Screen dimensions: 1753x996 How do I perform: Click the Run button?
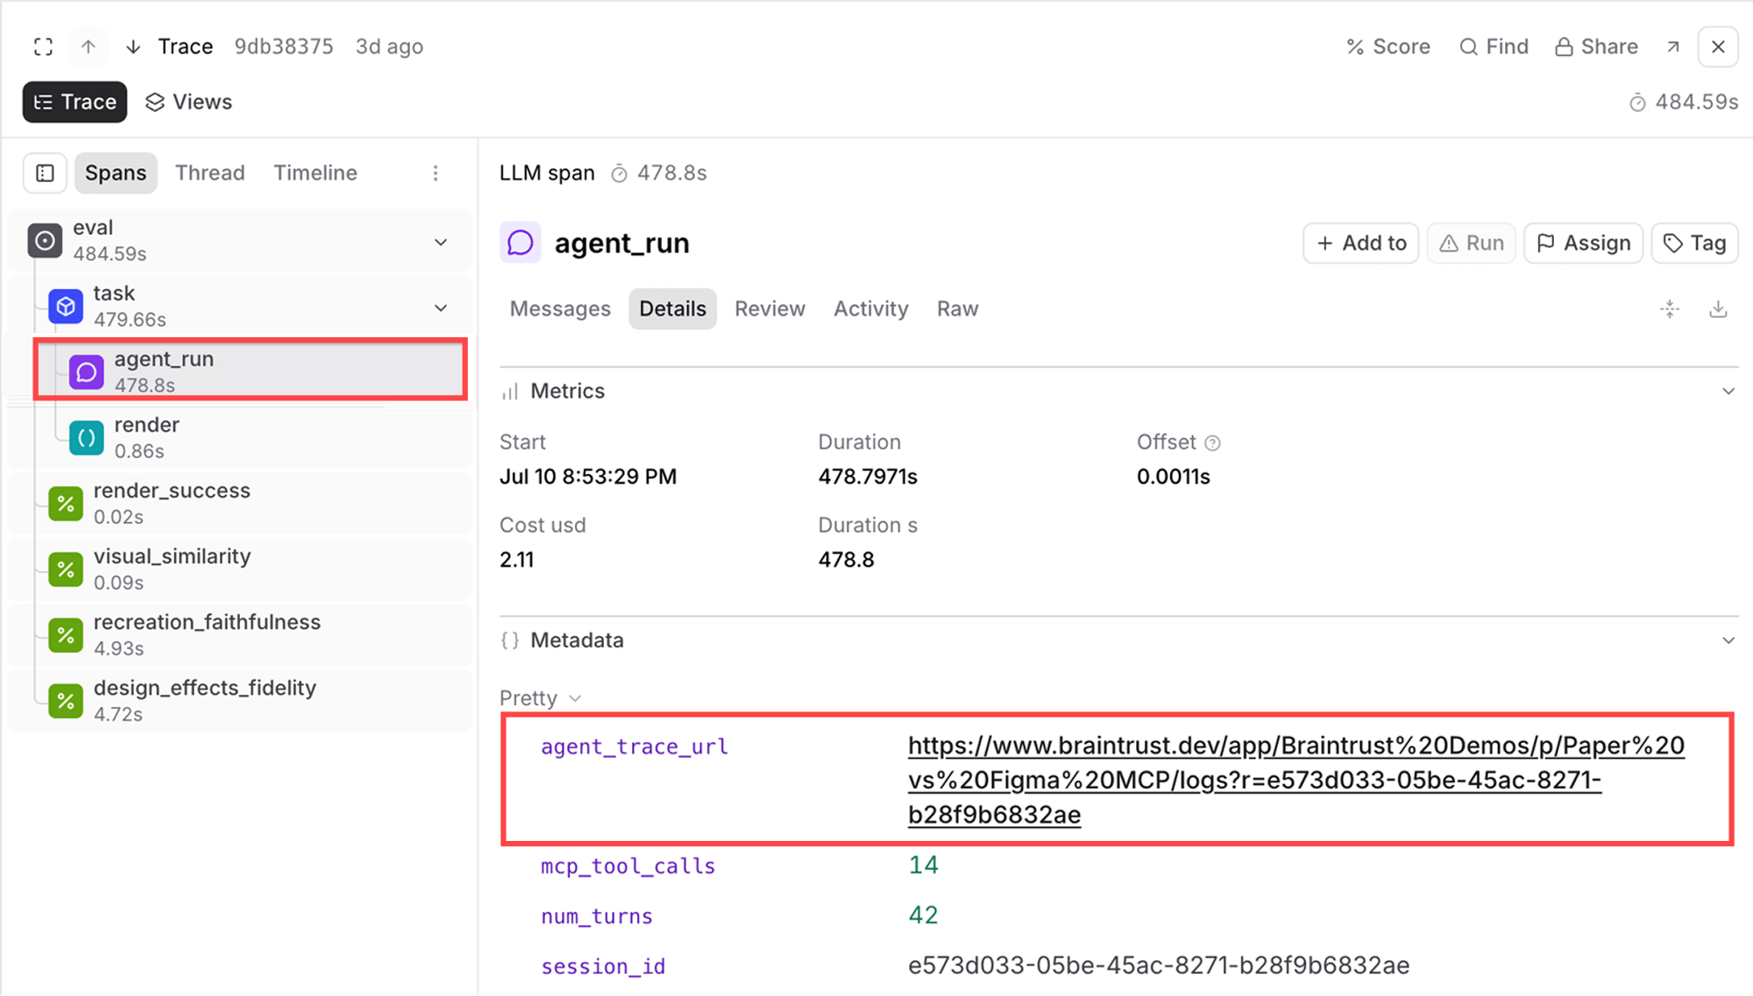point(1472,243)
